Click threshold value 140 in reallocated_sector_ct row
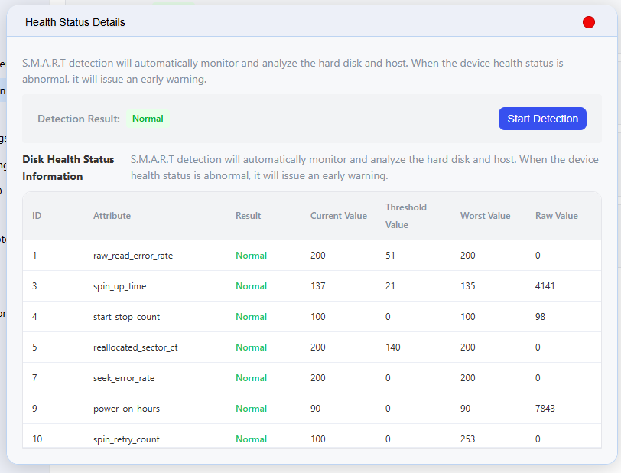 [393, 347]
